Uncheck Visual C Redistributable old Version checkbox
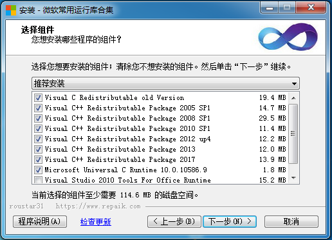Image resolution: width=332 pixels, height=240 pixels. click(38, 97)
